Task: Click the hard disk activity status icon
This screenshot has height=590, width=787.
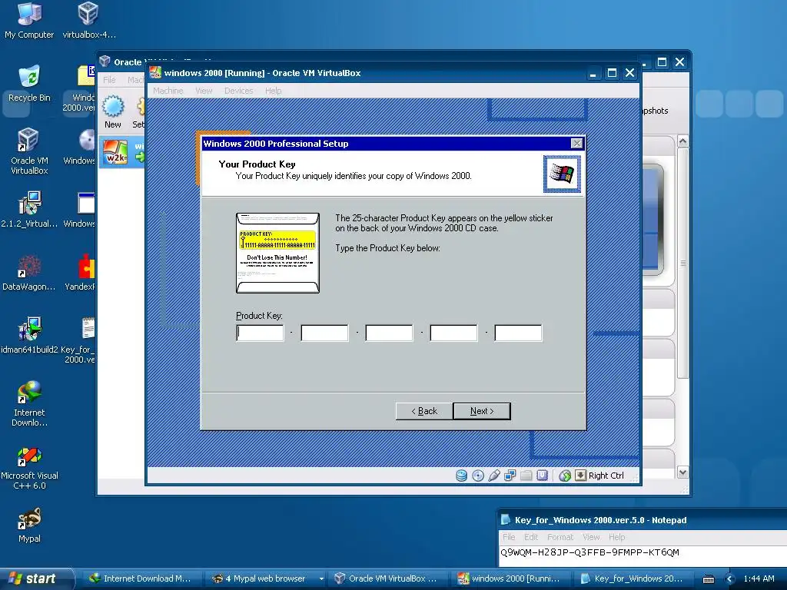Action: click(461, 475)
